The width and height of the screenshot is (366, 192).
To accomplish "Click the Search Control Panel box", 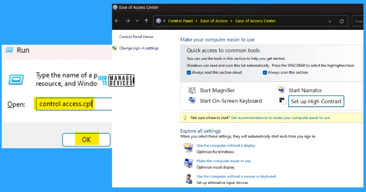I will (x=357, y=21).
